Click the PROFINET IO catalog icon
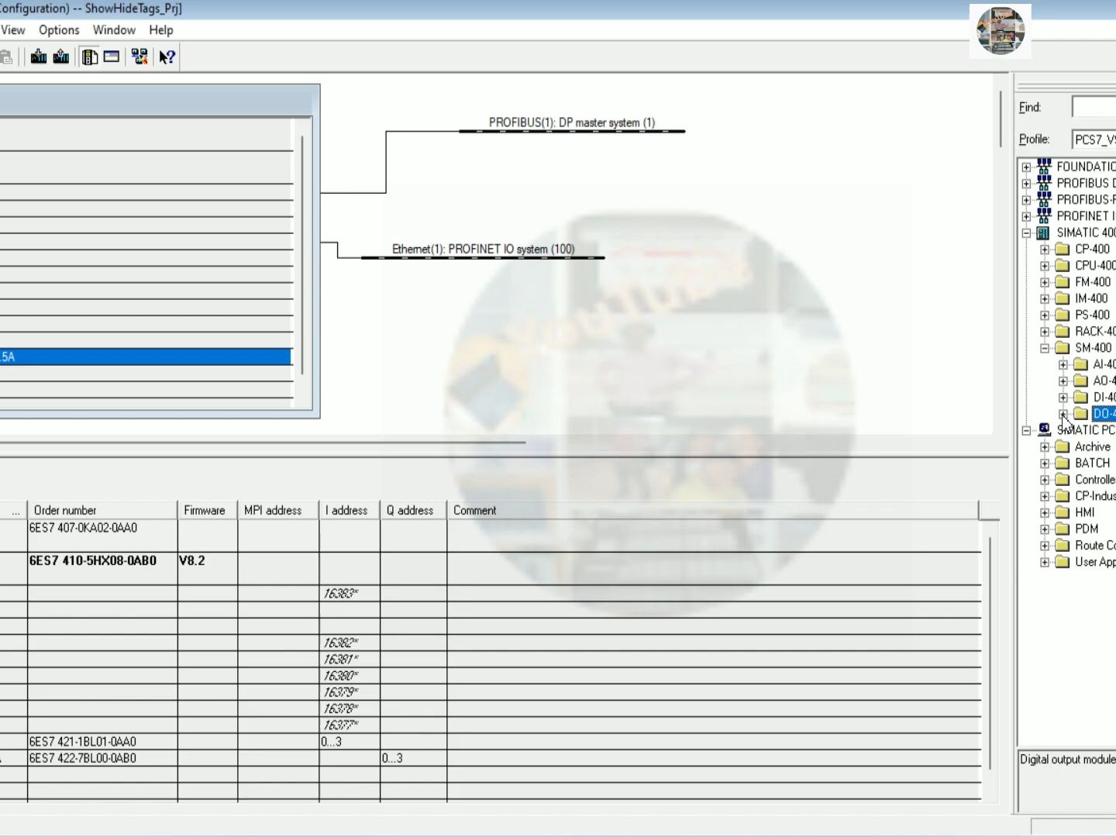This screenshot has height=837, width=1116. point(1044,215)
